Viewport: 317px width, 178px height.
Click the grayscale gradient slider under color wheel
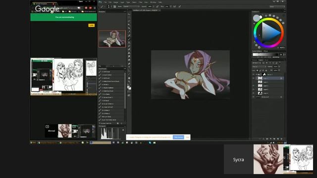click(x=265, y=54)
